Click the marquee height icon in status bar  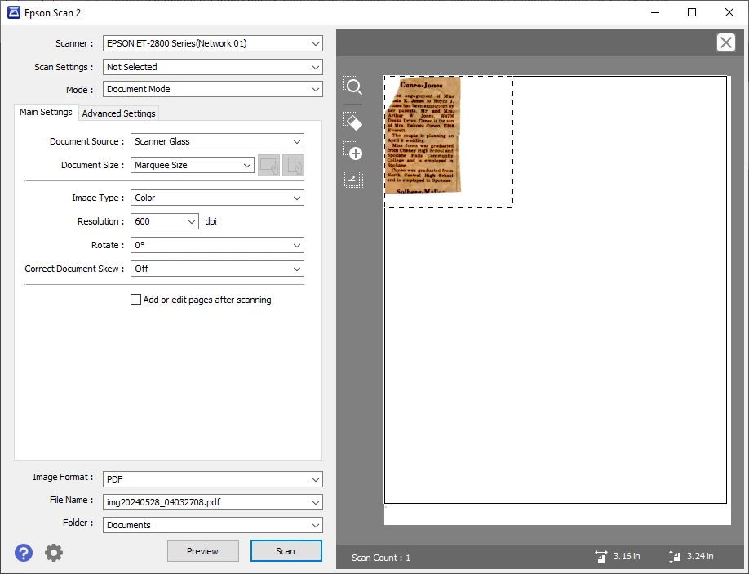[x=675, y=556]
